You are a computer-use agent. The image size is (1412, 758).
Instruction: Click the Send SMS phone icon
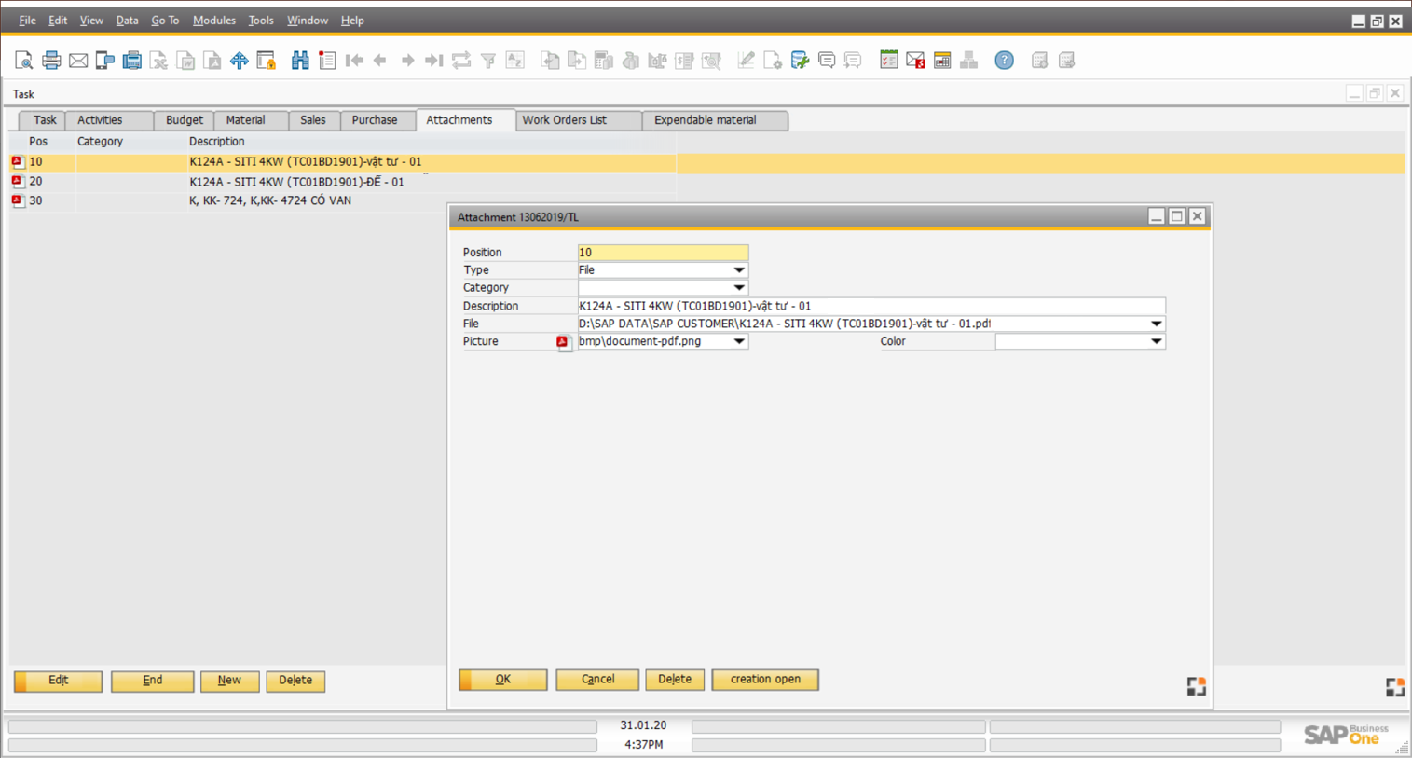105,61
